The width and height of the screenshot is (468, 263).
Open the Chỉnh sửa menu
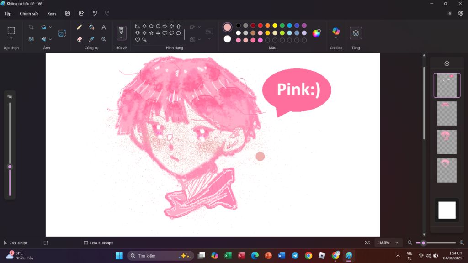[x=29, y=14]
